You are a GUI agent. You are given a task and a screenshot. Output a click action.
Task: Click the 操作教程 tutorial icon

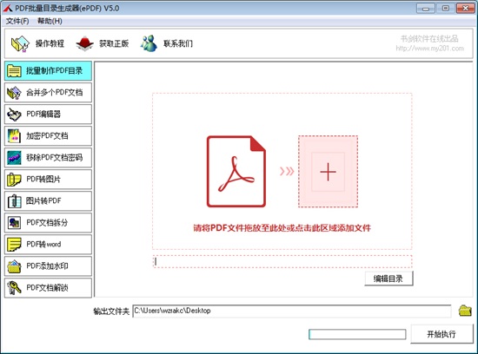pos(21,44)
